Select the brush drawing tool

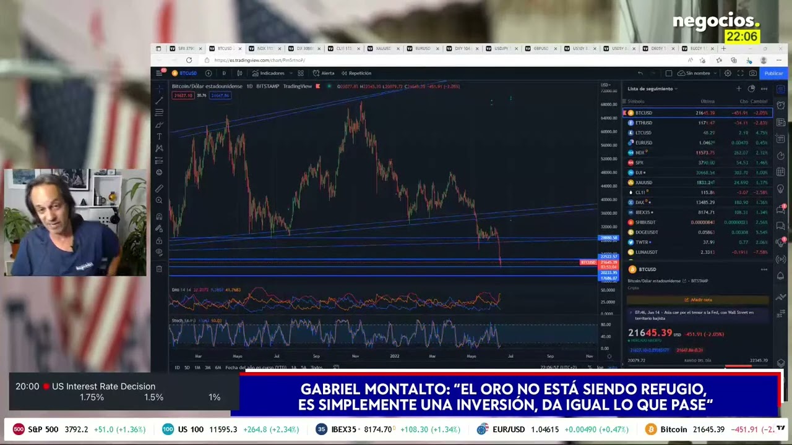159,124
